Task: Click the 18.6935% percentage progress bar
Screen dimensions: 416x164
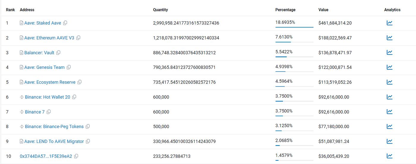Action: pyautogui.click(x=294, y=27)
